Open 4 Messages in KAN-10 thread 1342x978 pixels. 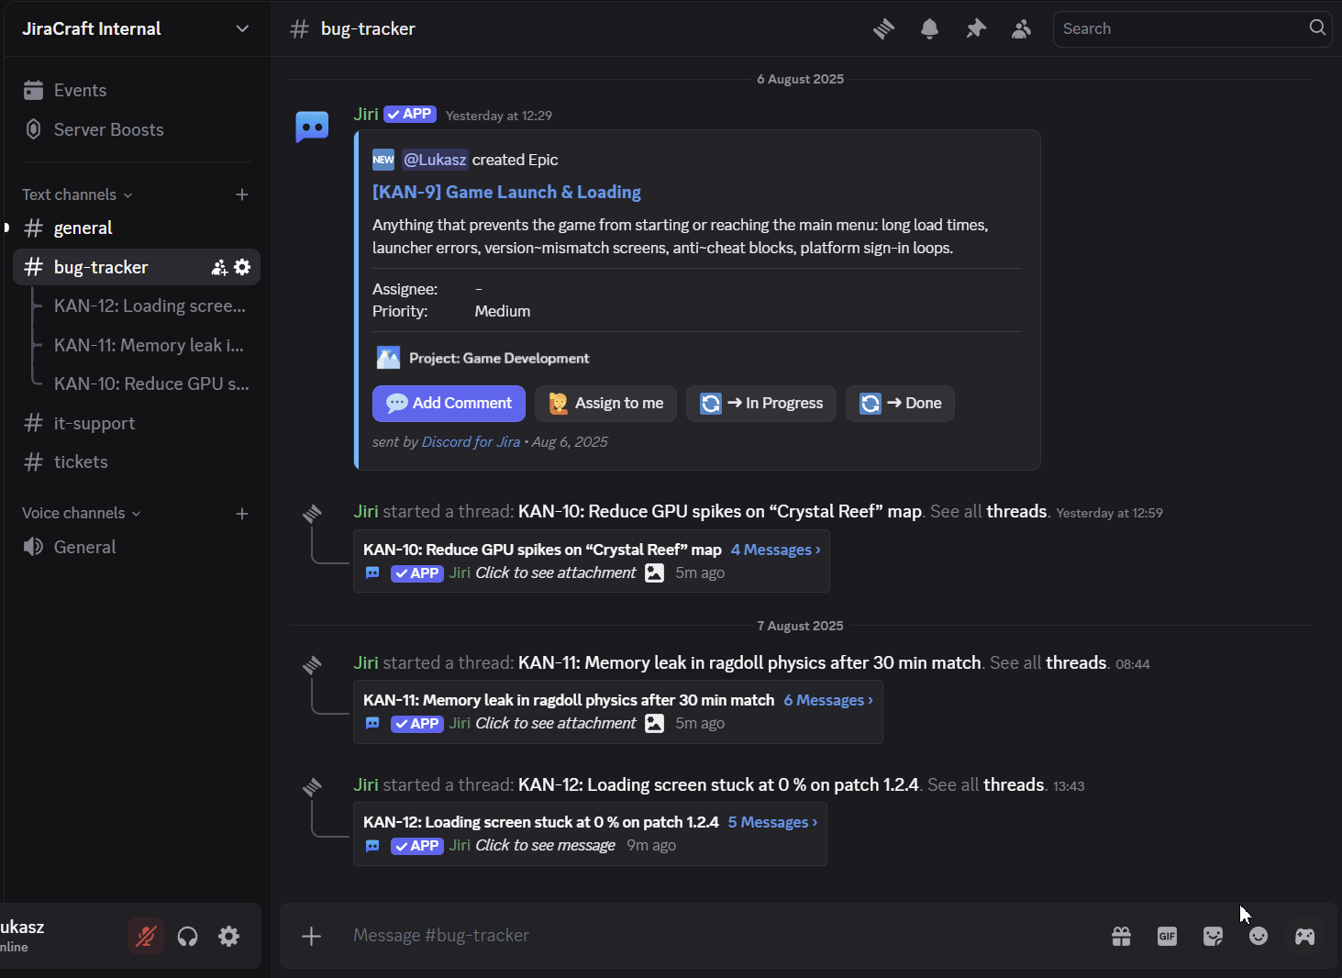click(775, 550)
